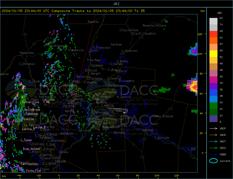Click the green echo patch east of M_Caseros
This screenshot has height=179, width=233.
pos(162,90)
